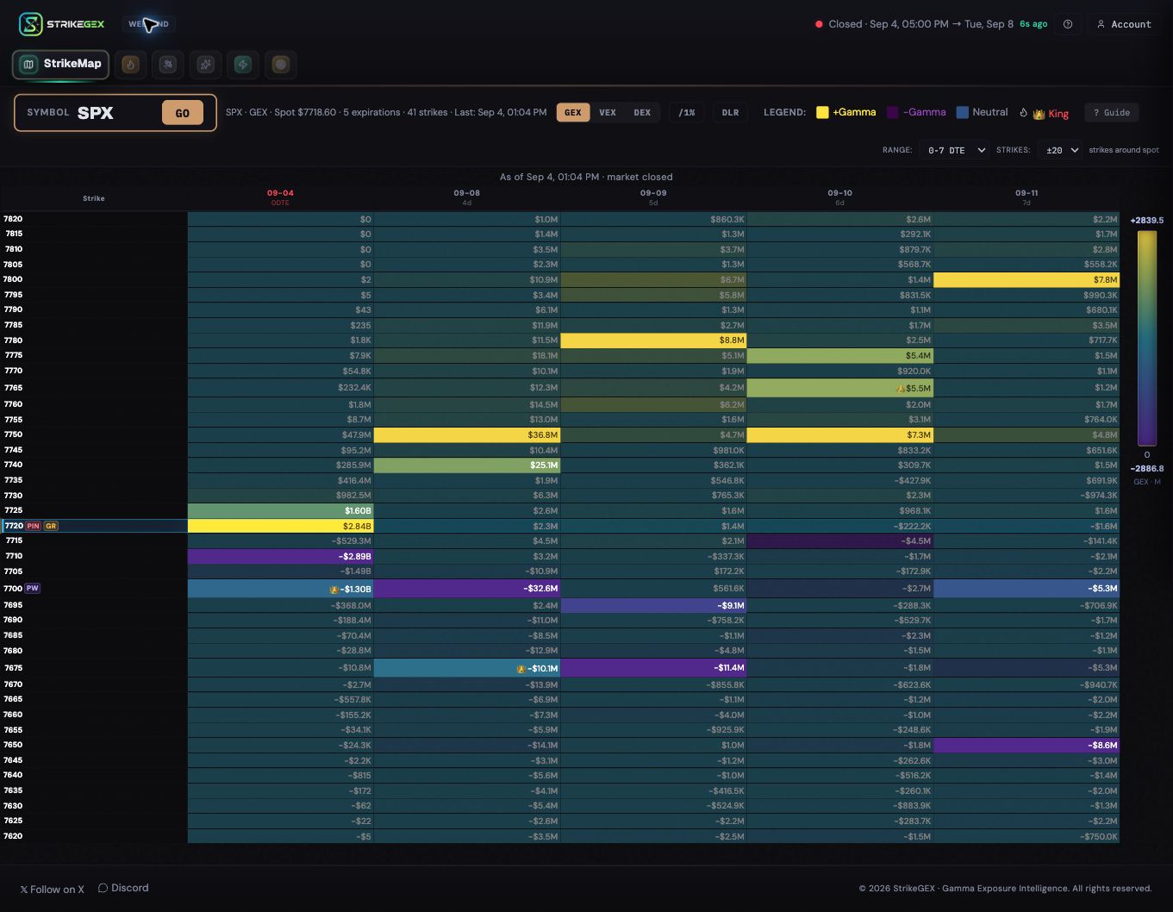The image size is (1173, 912).
Task: Open the orange flame icon view
Action: pos(131,64)
